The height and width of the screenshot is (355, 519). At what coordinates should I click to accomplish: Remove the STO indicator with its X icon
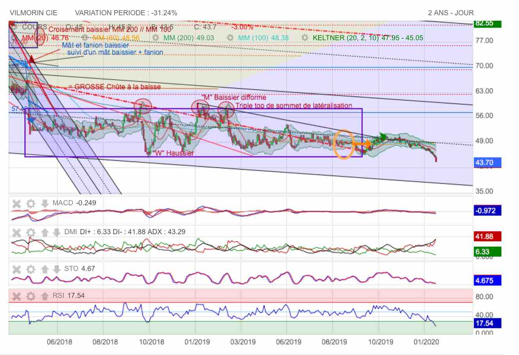pyautogui.click(x=16, y=269)
